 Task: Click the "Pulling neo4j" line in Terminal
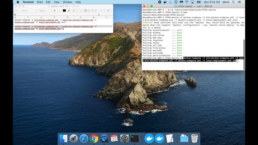tap(162, 43)
